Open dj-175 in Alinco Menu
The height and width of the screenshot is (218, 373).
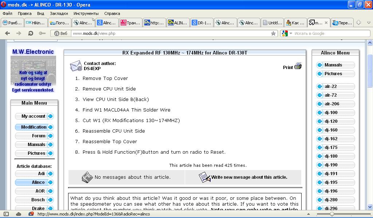pyautogui.click(x=335, y=148)
